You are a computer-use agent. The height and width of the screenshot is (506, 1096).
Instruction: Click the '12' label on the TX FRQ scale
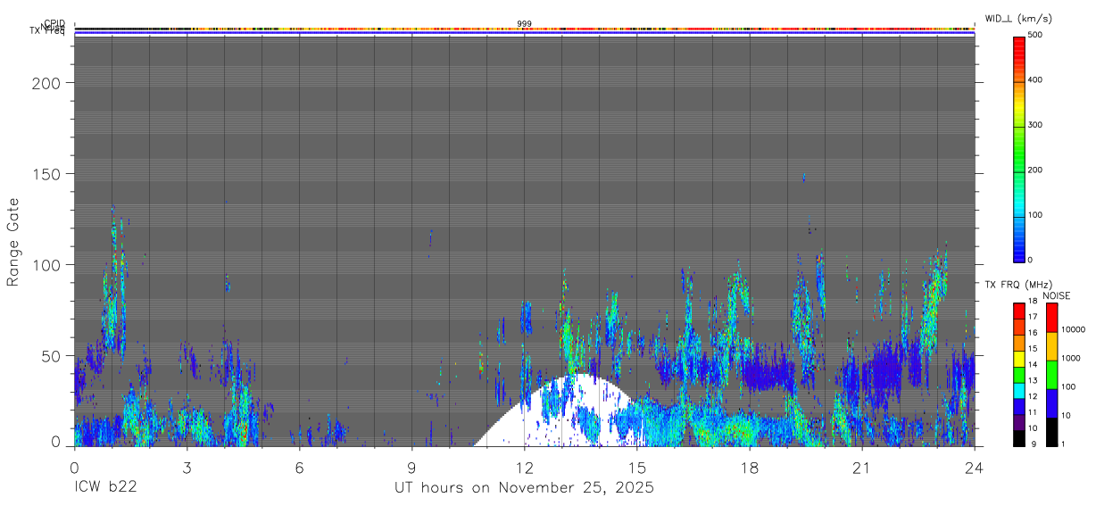pyautogui.click(x=1033, y=396)
